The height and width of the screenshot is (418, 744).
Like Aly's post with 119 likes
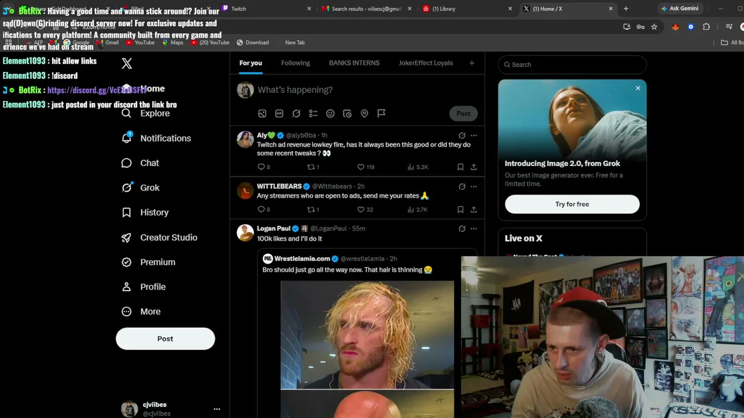tap(366, 167)
